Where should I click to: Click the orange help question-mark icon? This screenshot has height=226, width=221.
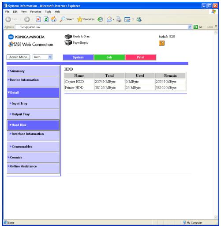click(x=161, y=43)
